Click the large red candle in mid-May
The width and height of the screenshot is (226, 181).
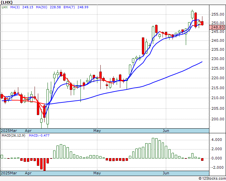pos(143,46)
